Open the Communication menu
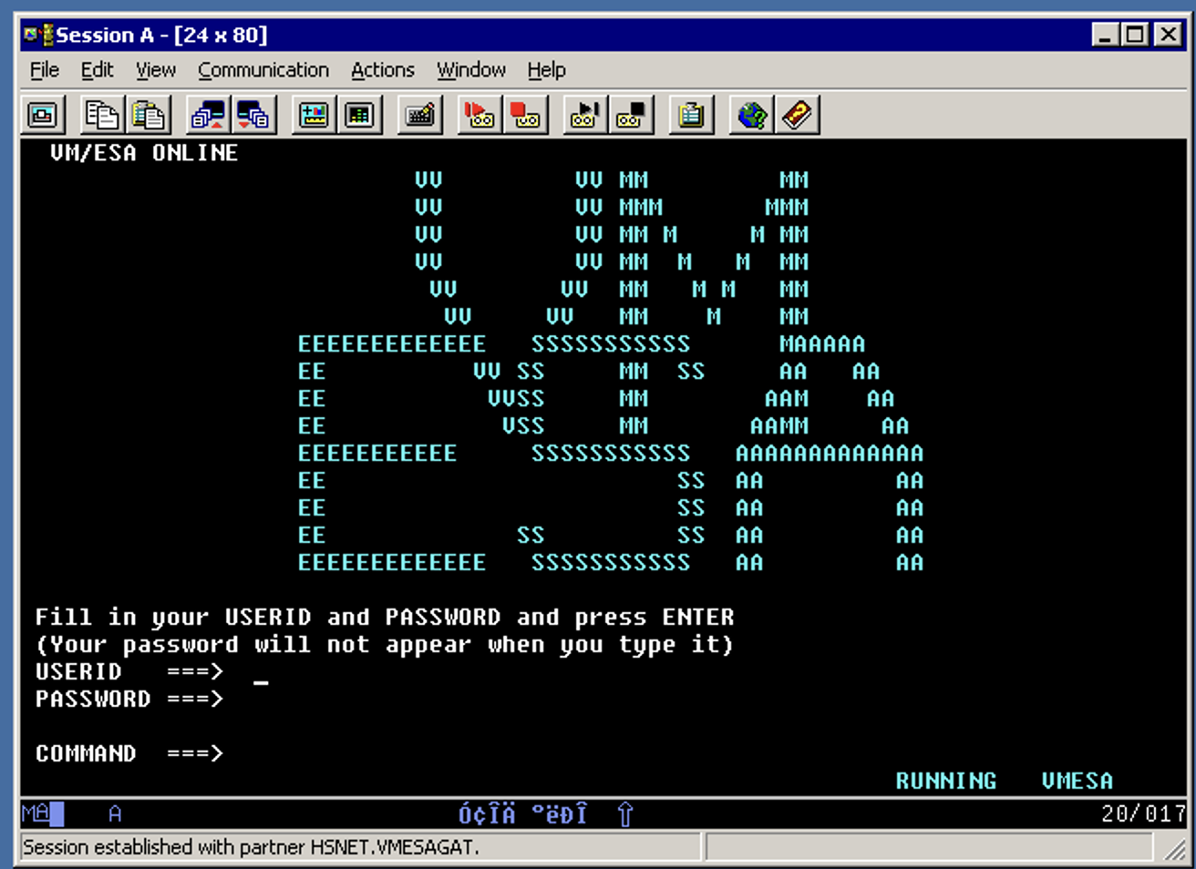The height and width of the screenshot is (869, 1196). pos(263,70)
